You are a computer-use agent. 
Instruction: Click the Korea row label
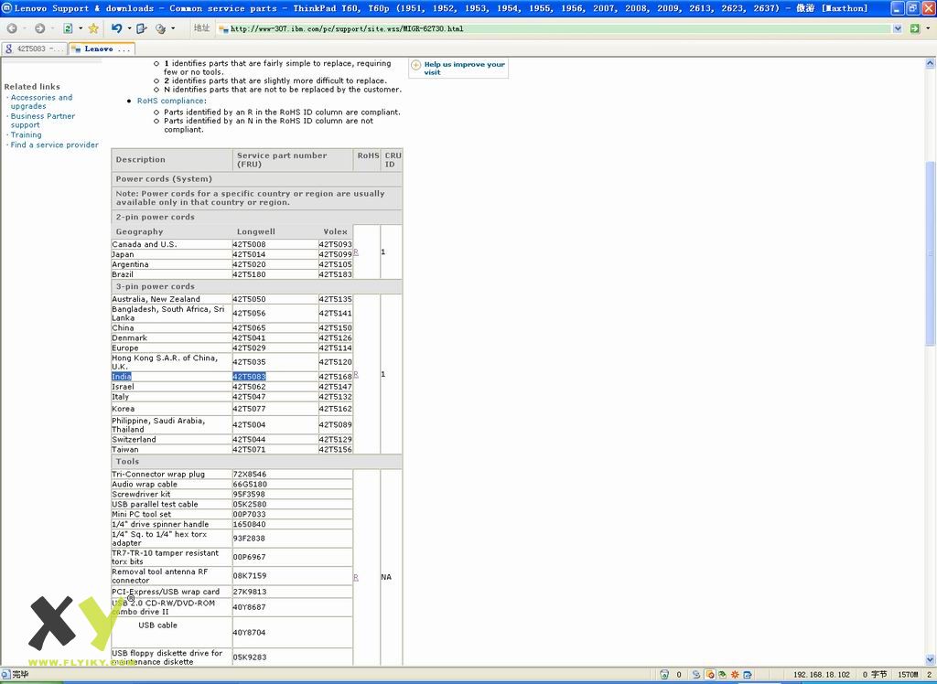pos(124,409)
